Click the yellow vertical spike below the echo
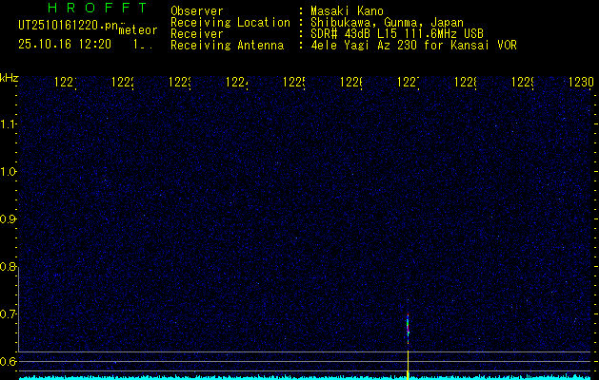The width and height of the screenshot is (599, 380). (x=408, y=365)
